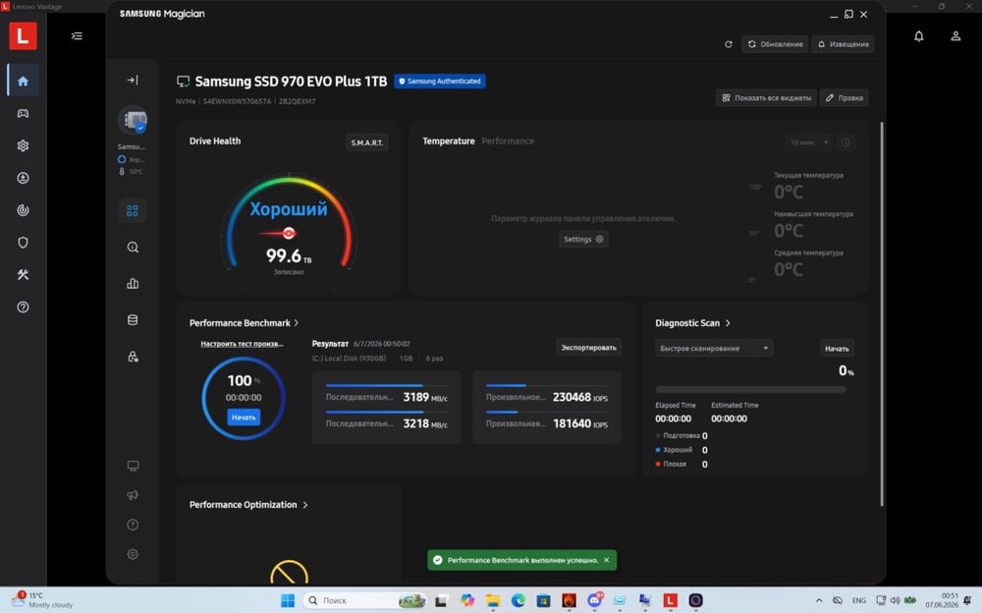Open the dashboard widgets grid icon

point(133,210)
